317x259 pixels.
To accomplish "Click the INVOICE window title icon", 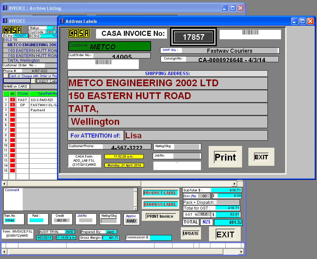I will (5, 21).
